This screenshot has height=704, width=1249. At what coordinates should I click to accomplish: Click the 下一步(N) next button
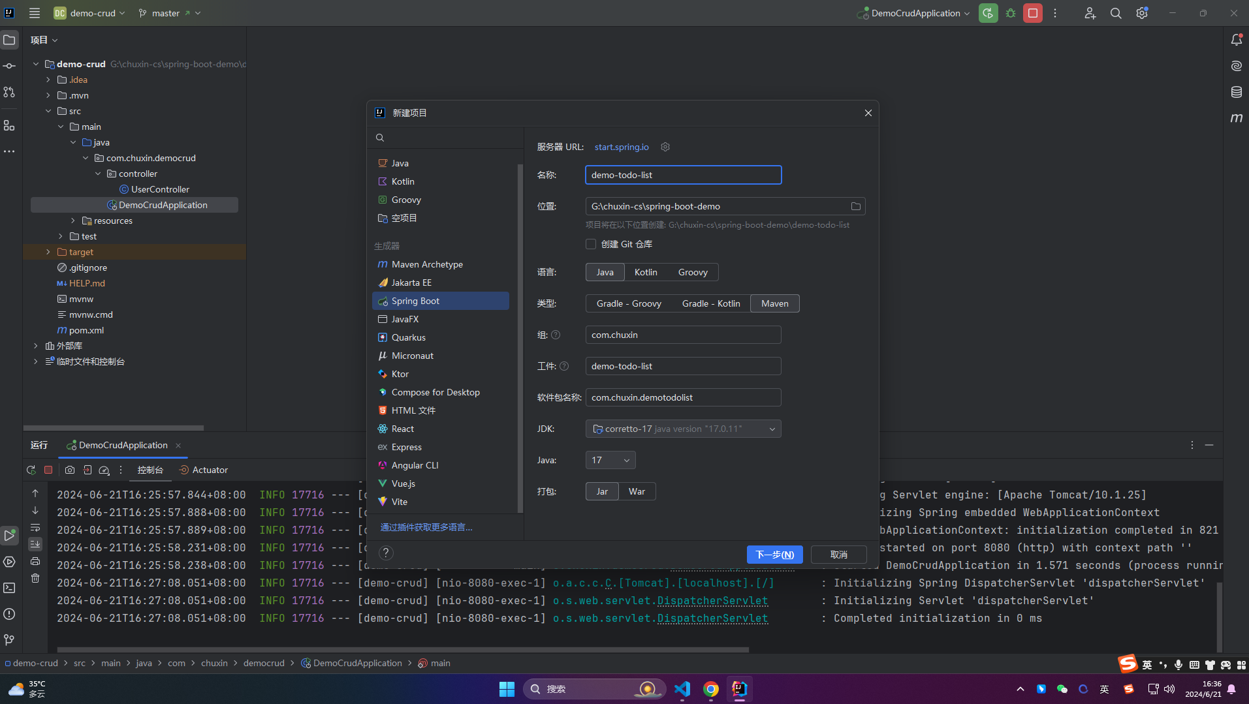click(x=774, y=555)
